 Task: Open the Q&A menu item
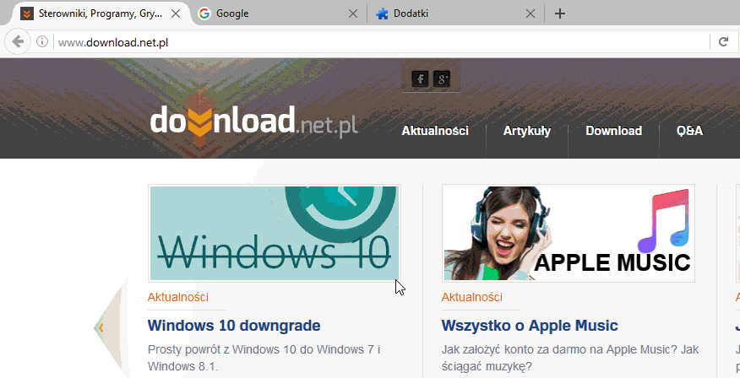[x=689, y=131]
